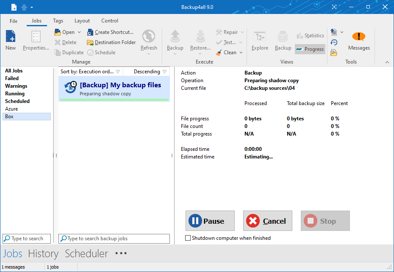Image resolution: width=394 pixels, height=272 pixels.
Task: Show more navigation options via ellipsis
Action: [121, 253]
